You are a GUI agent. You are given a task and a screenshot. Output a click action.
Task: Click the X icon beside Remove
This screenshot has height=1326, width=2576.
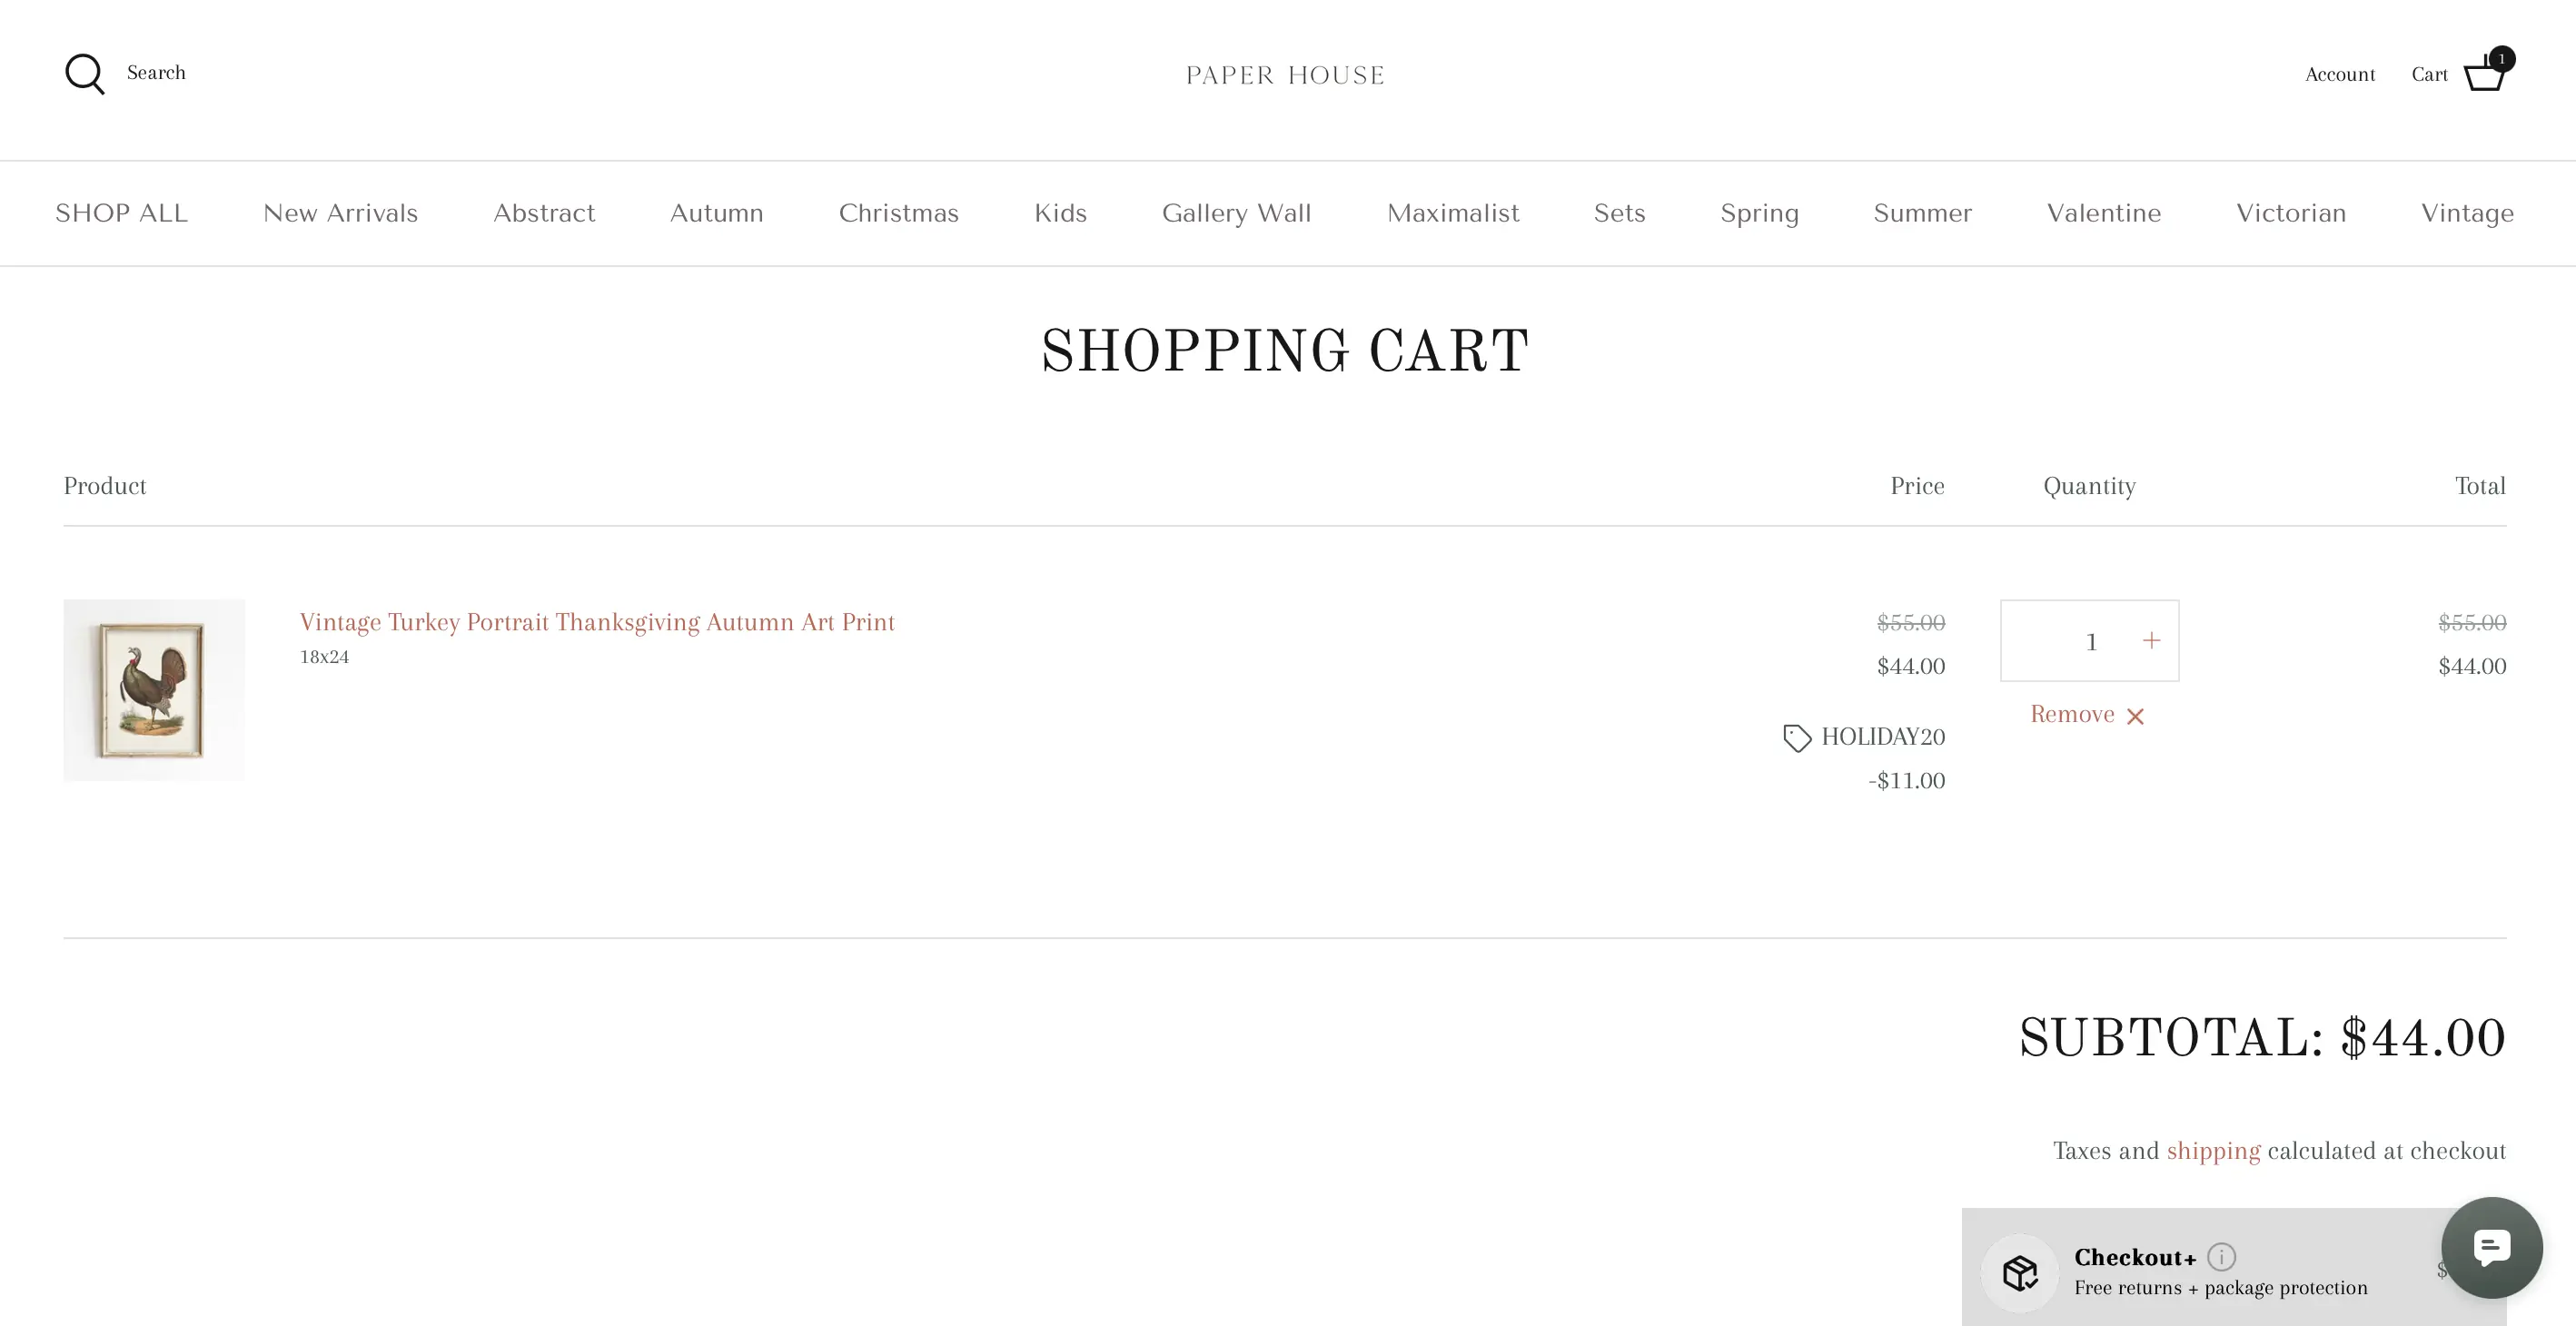click(x=2135, y=716)
